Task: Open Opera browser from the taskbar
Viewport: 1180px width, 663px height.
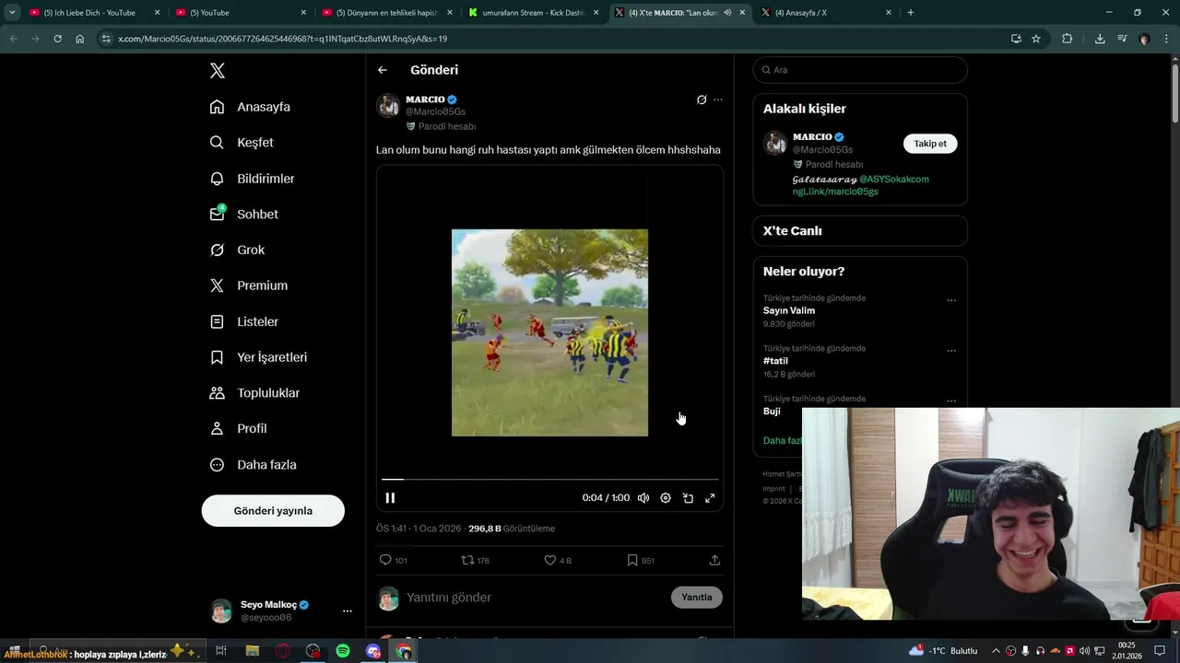Action: coord(283,651)
